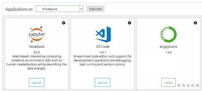
Task: Click the Notebook version 6.0.3 label
Action: click(37, 52)
